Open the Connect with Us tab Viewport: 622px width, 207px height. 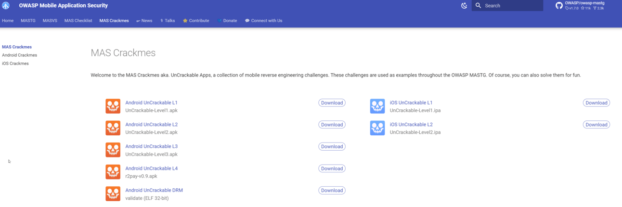(x=263, y=21)
